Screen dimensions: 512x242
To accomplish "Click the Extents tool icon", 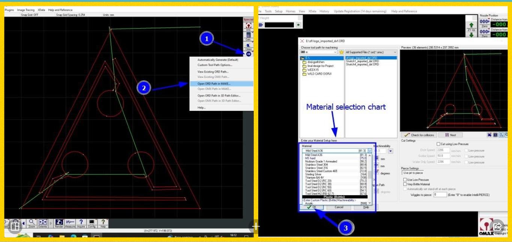I will point(43,223).
